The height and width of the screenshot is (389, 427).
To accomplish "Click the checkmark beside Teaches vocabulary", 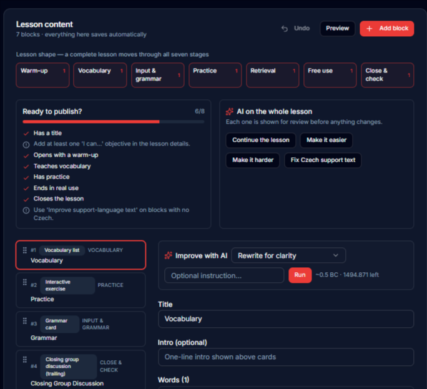I will tap(26, 167).
